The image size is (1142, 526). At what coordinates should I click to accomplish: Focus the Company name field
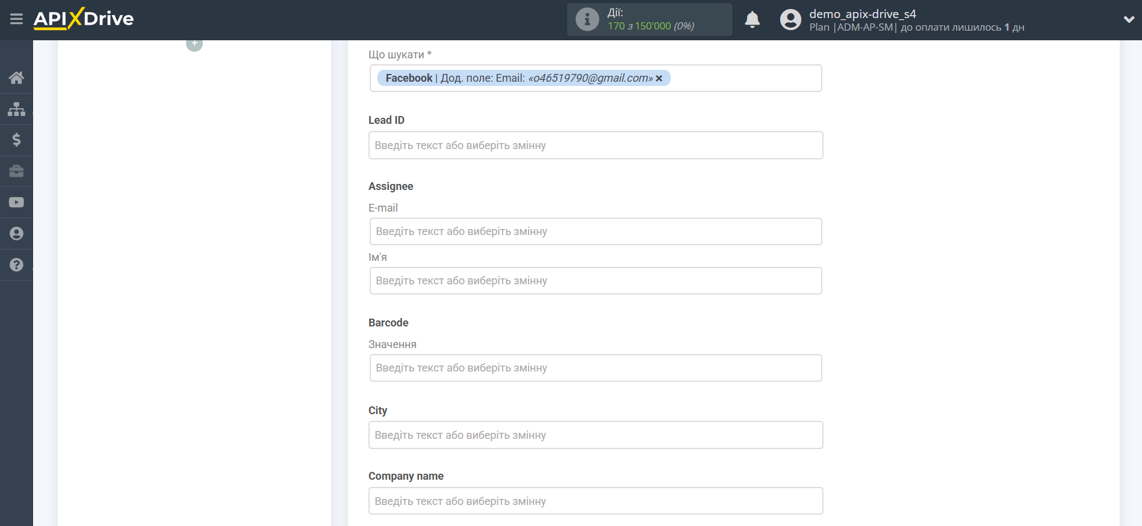[x=595, y=501]
